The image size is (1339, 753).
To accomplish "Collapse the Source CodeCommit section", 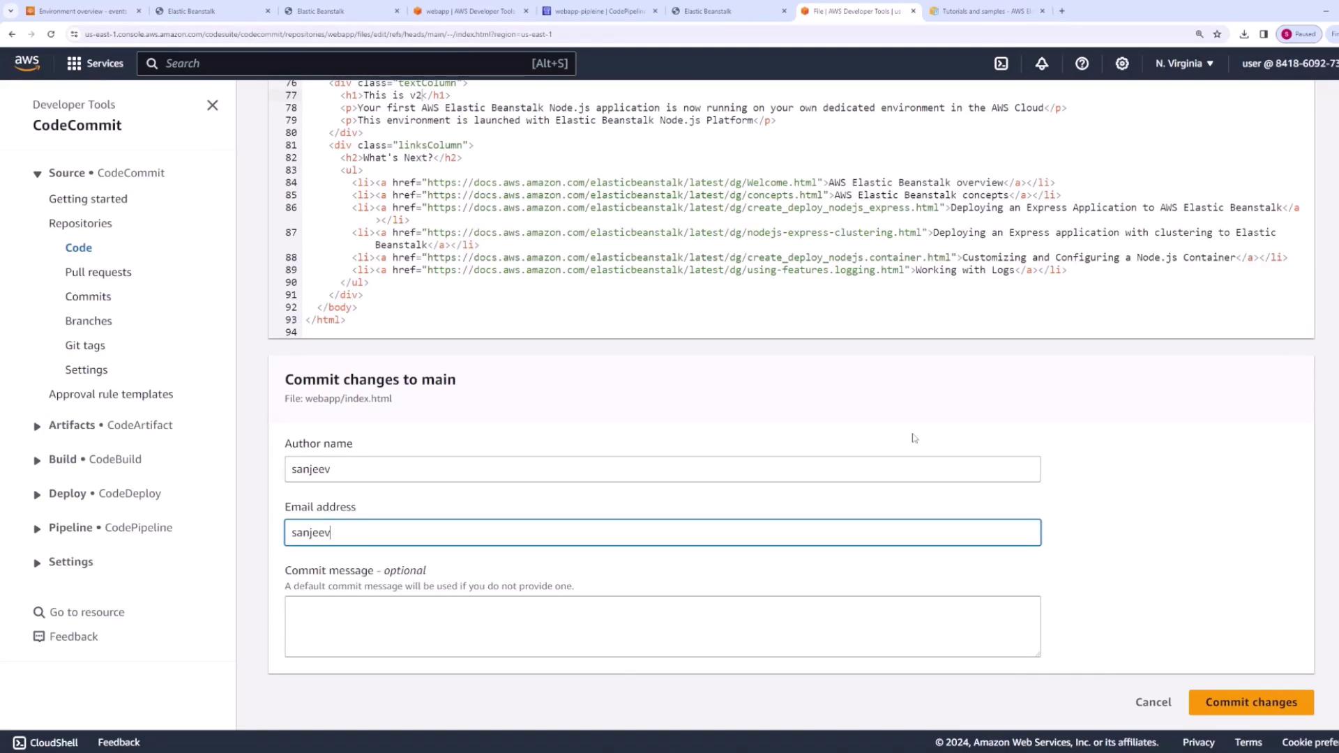I will click(38, 174).
